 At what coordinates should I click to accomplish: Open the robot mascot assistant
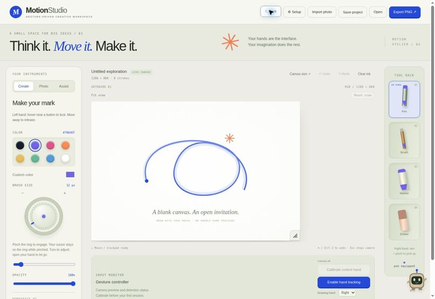[417, 281]
